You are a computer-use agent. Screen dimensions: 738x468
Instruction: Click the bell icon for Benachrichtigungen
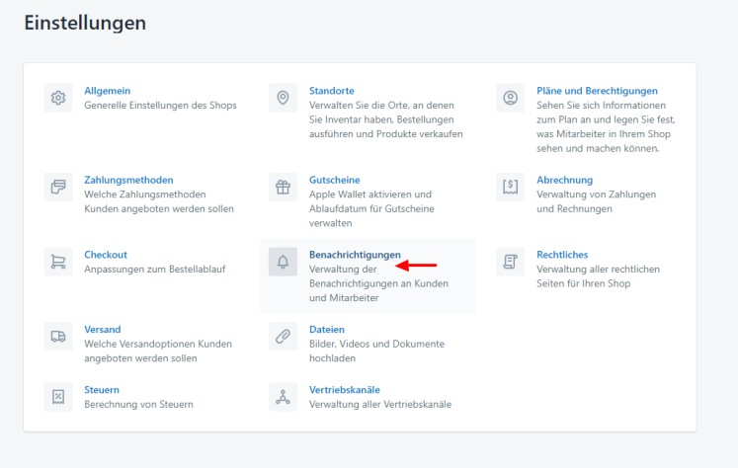284,261
